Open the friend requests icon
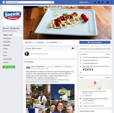This screenshot has height=113, width=114. tap(95, 2)
